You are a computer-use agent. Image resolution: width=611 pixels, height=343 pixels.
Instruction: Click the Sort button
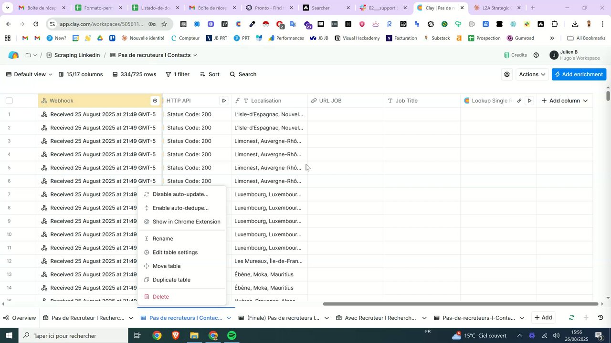[210, 74]
